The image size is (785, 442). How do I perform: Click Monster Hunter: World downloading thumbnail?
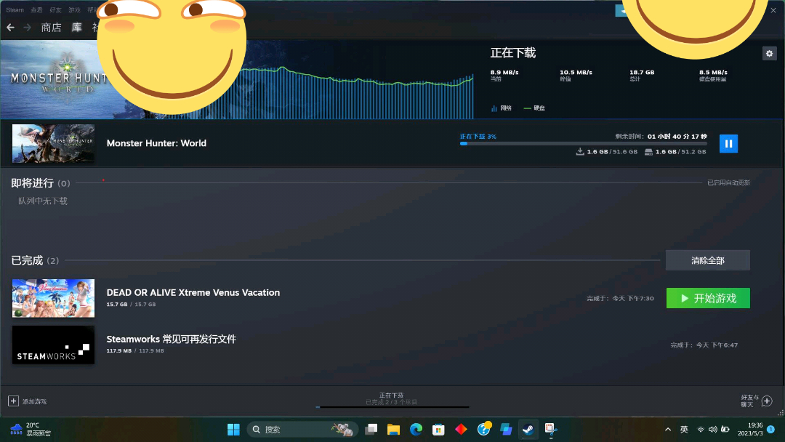54,144
